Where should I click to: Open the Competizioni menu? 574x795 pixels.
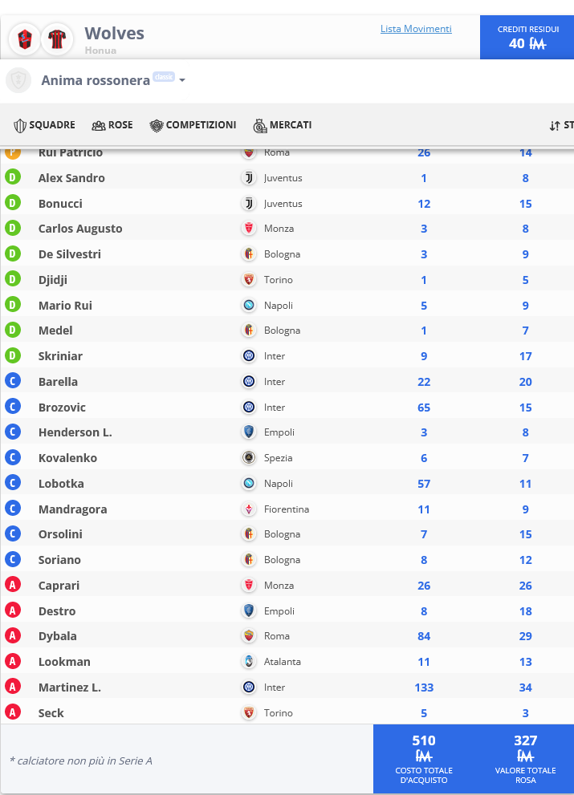(x=193, y=125)
